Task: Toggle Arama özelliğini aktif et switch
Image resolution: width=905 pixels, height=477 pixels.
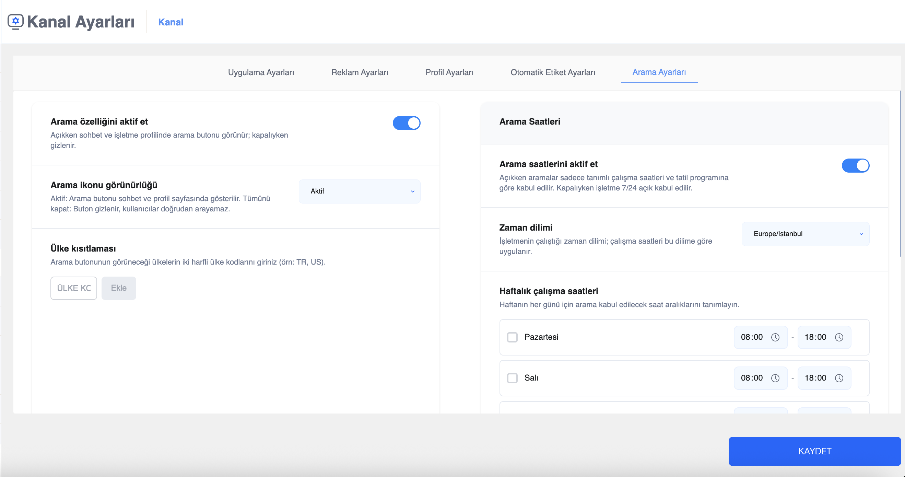Action: point(407,123)
